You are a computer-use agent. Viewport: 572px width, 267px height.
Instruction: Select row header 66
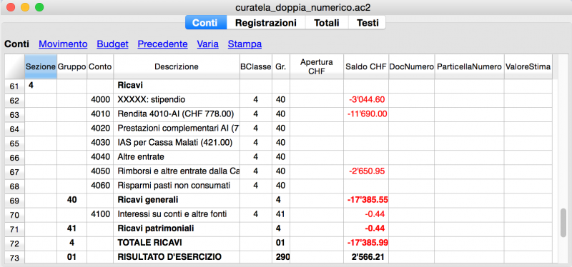[x=14, y=157]
